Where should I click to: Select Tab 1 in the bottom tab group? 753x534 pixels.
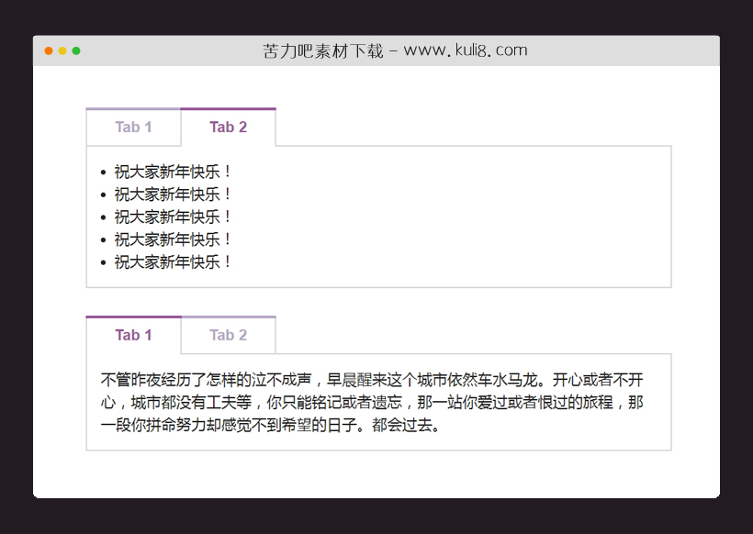point(133,335)
